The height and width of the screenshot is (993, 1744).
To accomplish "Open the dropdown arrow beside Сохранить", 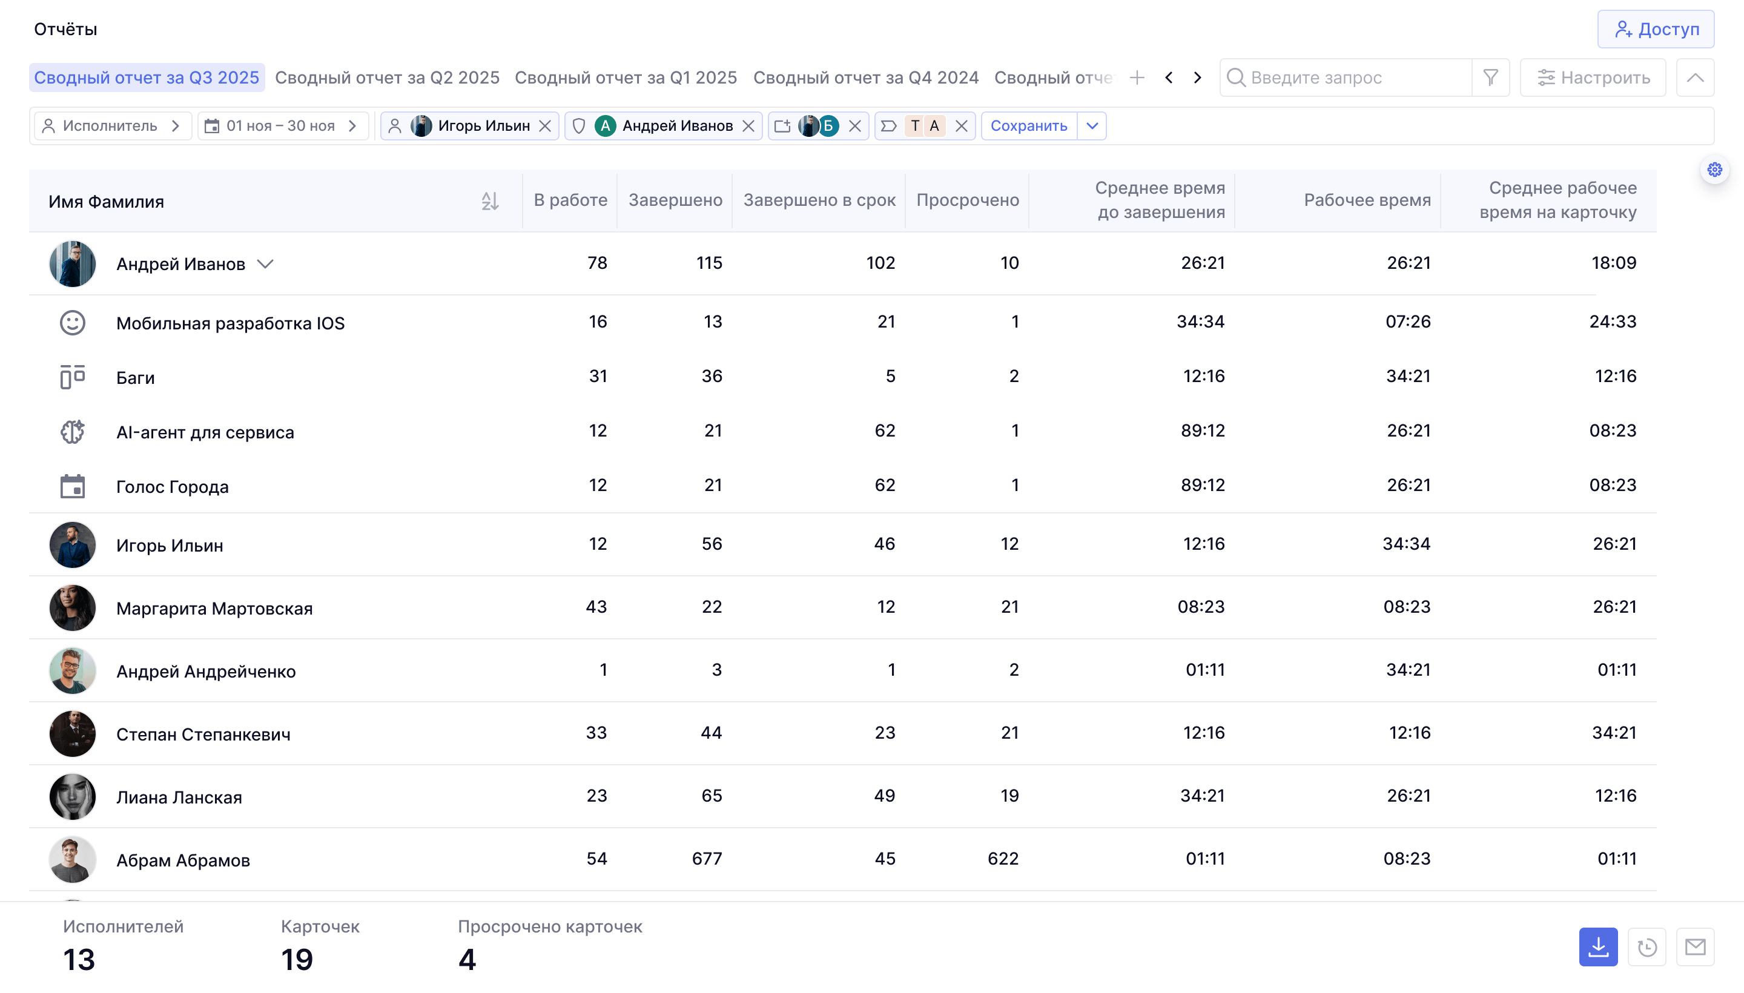I will click(x=1092, y=126).
